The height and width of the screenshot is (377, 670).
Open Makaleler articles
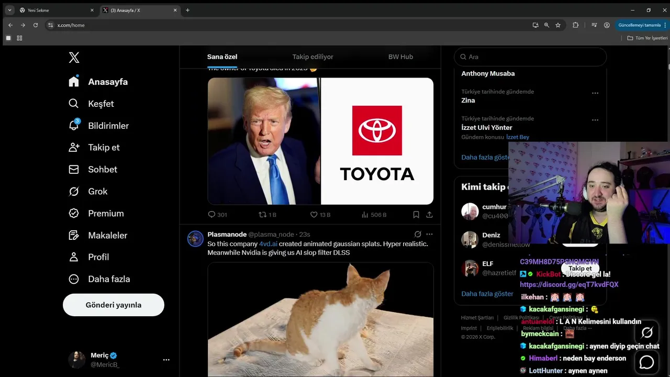[x=98, y=236]
